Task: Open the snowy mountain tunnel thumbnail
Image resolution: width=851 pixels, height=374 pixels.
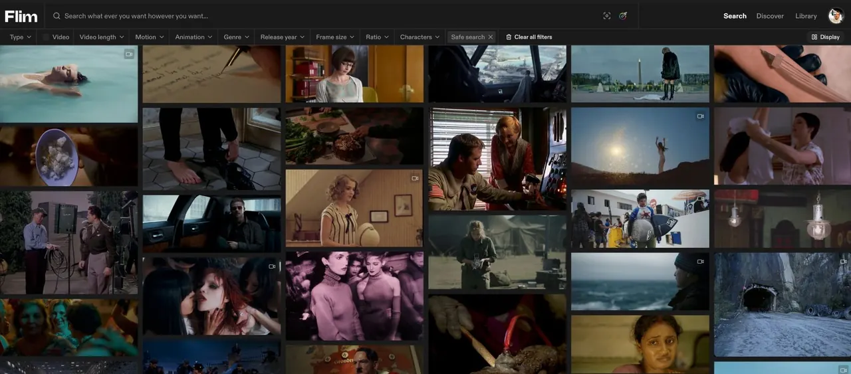Action: pyautogui.click(x=783, y=305)
